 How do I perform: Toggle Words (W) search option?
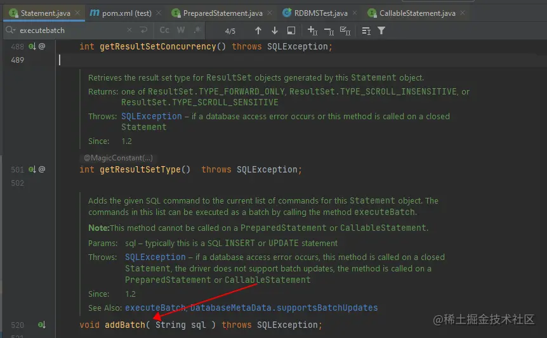181,30
